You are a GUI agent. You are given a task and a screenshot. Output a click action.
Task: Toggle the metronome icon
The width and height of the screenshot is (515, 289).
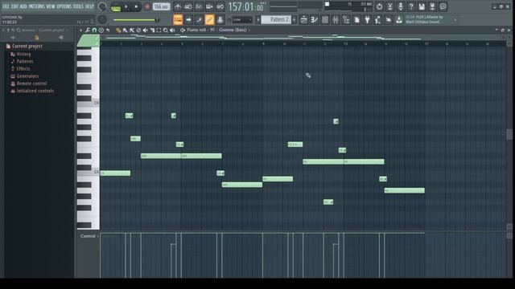178,6
